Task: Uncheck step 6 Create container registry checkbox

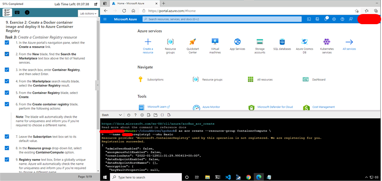Action: [x=7, y=104]
